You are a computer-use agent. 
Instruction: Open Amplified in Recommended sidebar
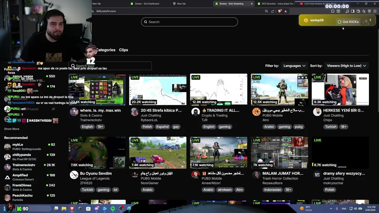pos(30,177)
